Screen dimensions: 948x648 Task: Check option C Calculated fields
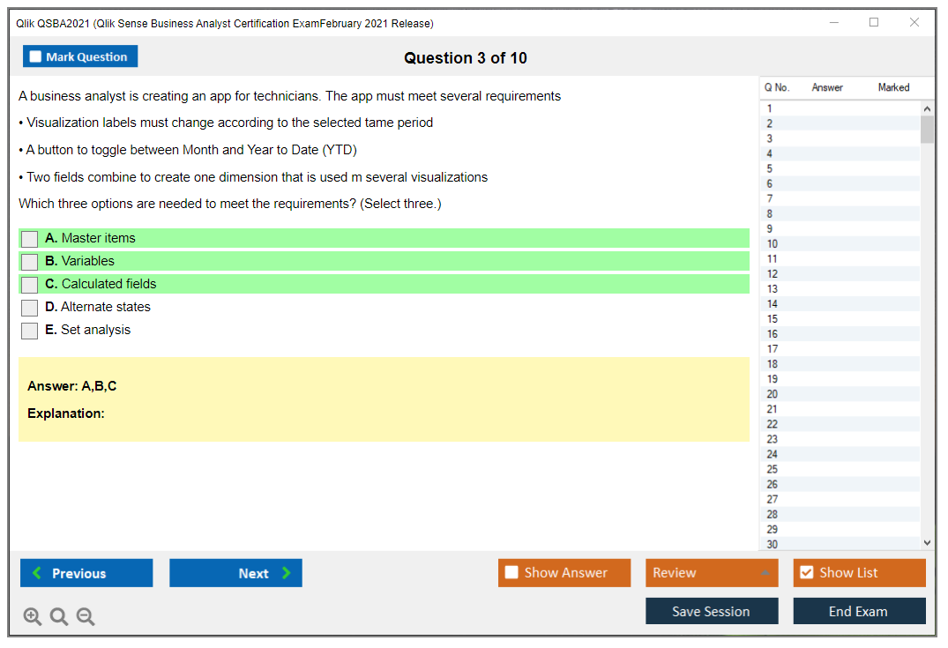point(30,285)
